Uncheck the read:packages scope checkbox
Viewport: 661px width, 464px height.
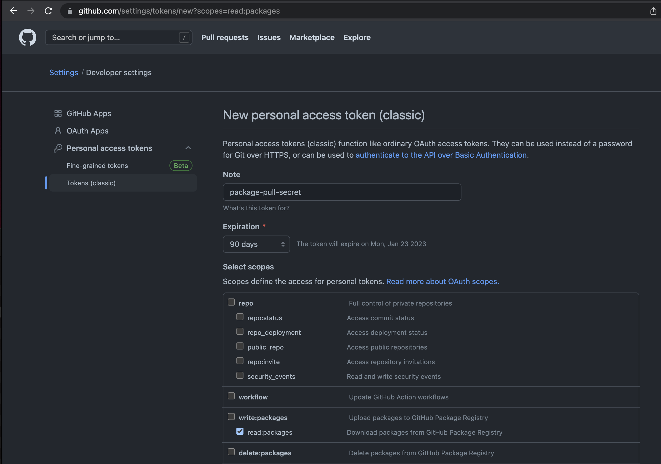[240, 431]
